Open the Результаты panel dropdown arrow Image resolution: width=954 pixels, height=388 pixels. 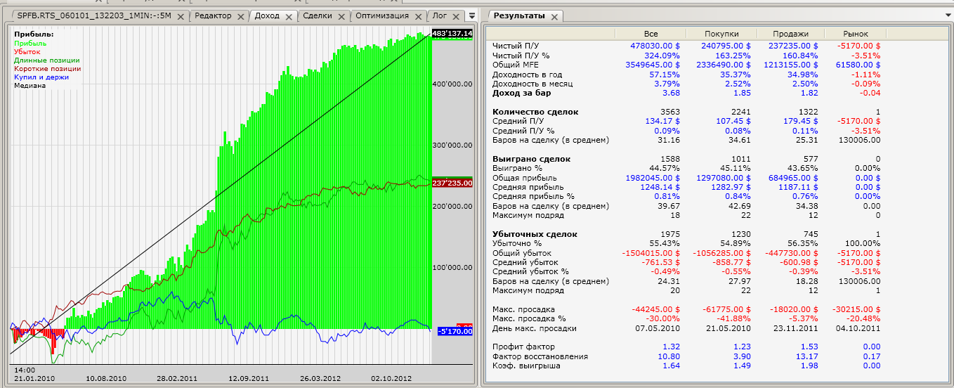click(948, 15)
